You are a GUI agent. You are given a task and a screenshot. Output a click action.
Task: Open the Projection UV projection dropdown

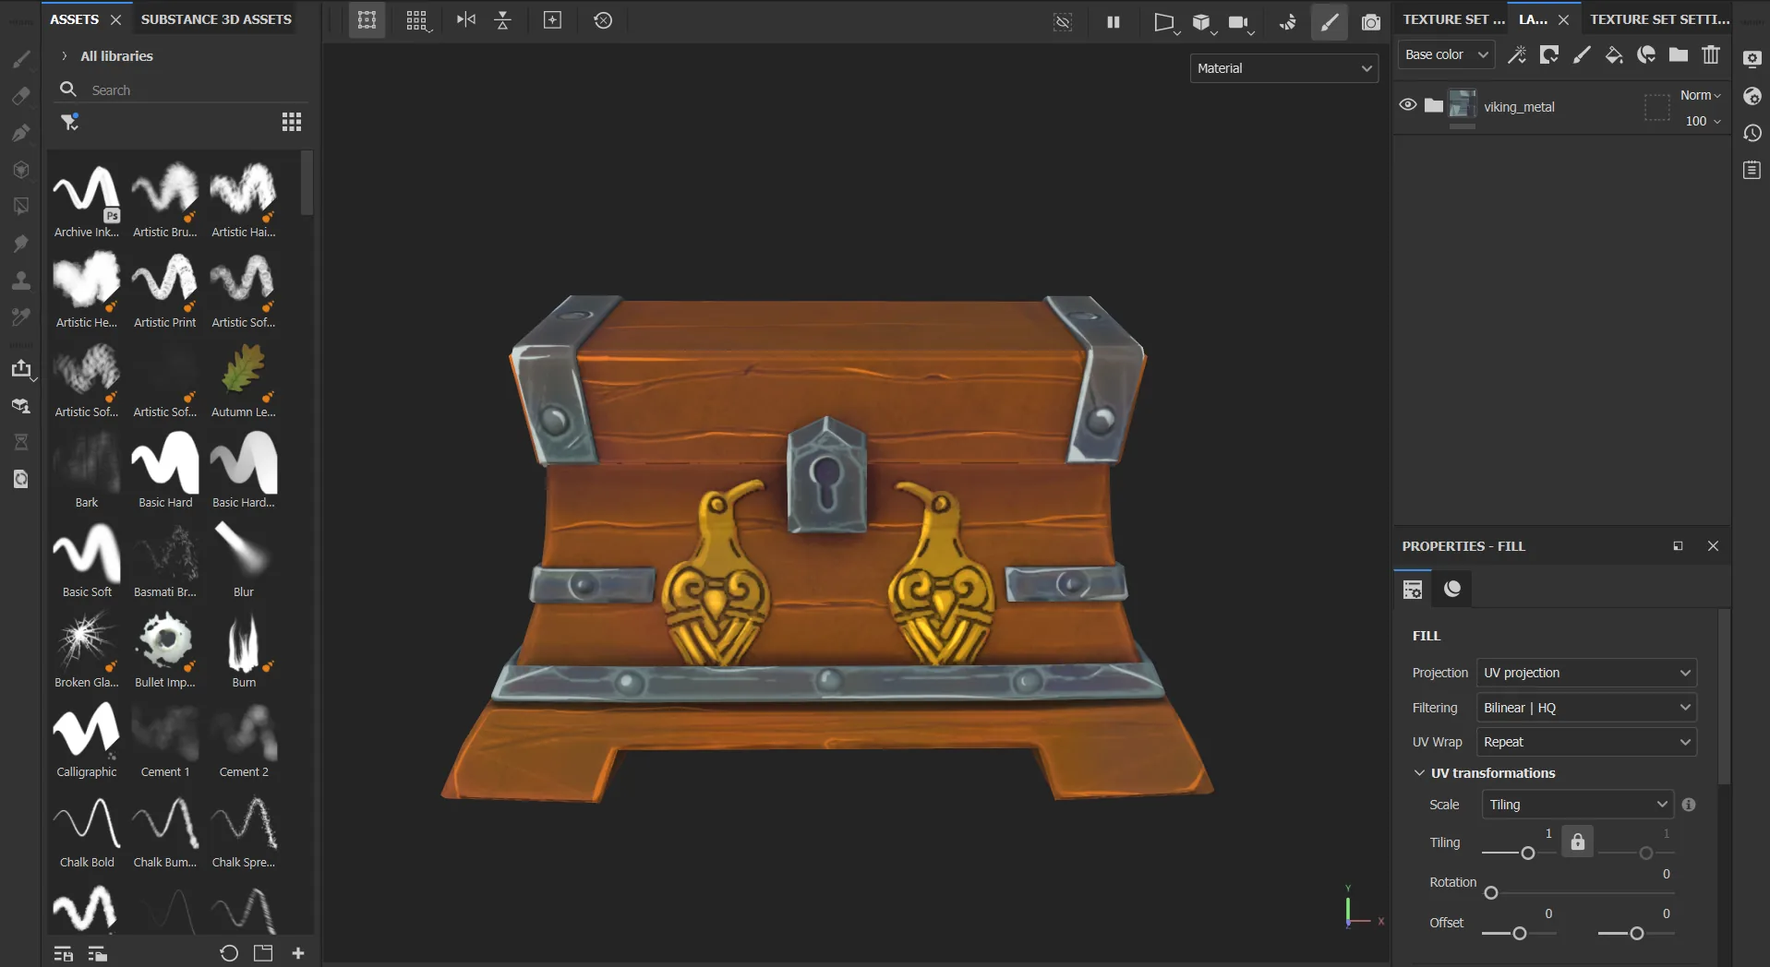pos(1586,673)
